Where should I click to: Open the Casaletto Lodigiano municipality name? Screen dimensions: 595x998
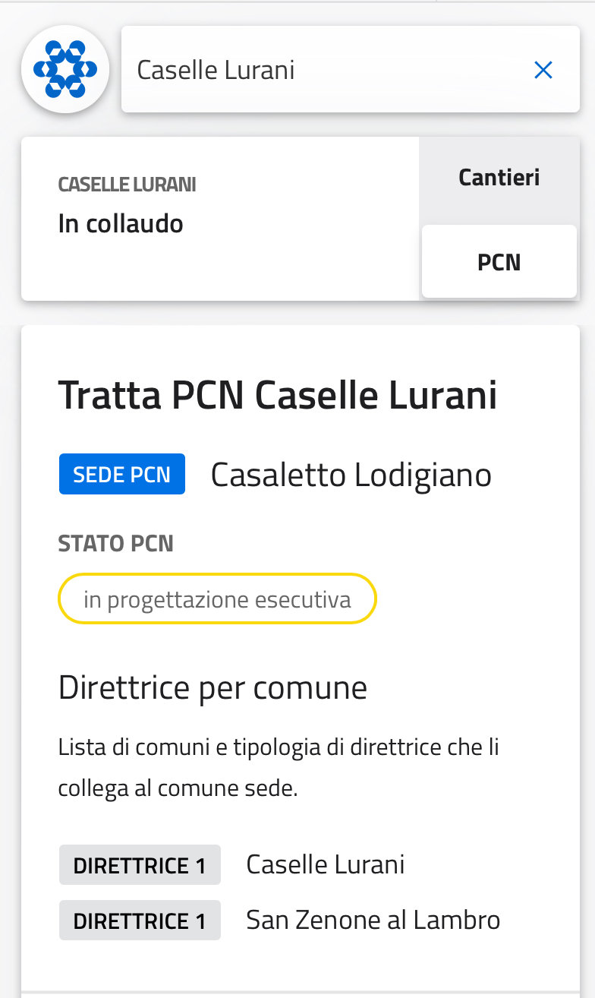point(351,475)
